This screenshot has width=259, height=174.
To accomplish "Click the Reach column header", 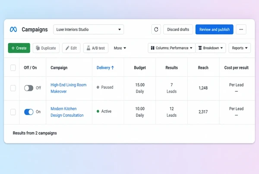I will [203, 68].
